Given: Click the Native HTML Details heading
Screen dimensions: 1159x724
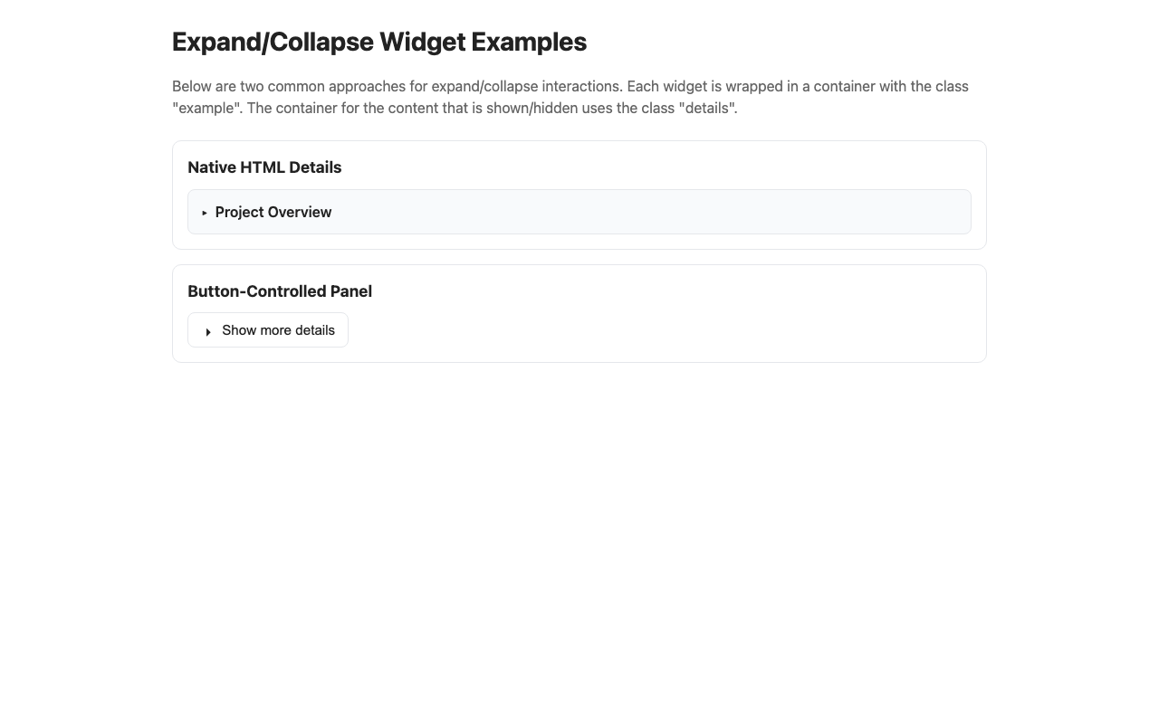Looking at the screenshot, I should (x=264, y=167).
